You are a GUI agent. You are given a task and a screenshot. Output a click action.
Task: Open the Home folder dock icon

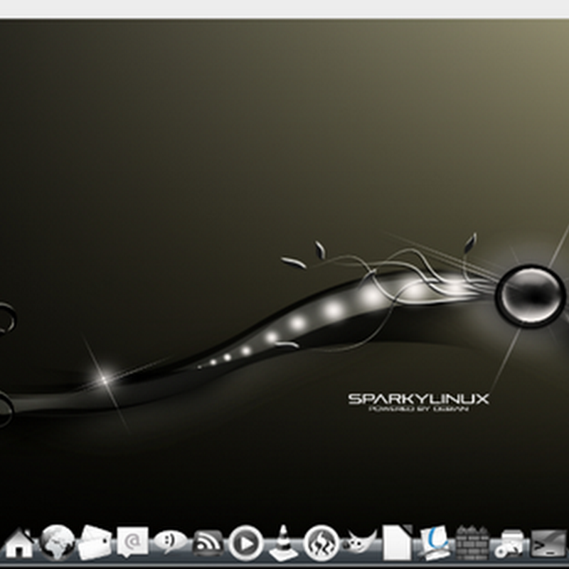point(19,543)
